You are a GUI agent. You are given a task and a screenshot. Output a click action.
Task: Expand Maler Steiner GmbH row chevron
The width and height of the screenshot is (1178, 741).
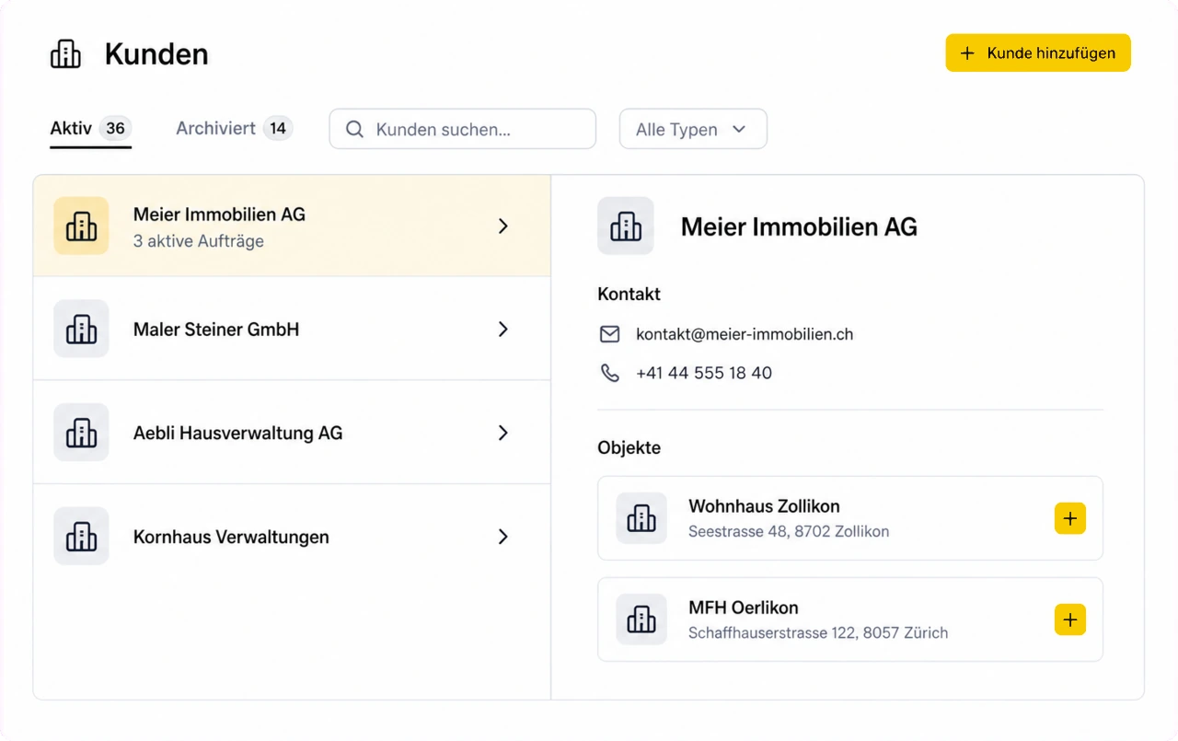click(503, 329)
